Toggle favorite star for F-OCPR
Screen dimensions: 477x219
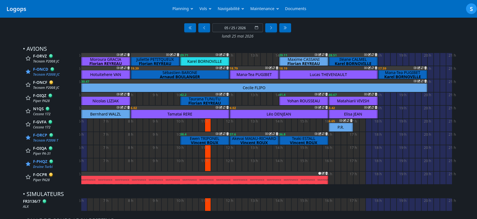(x=28, y=177)
